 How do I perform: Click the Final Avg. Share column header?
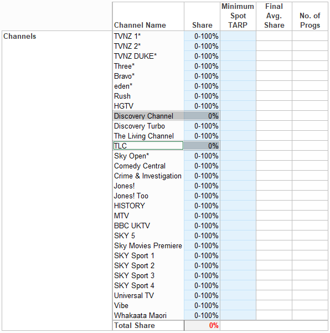tap(274, 17)
